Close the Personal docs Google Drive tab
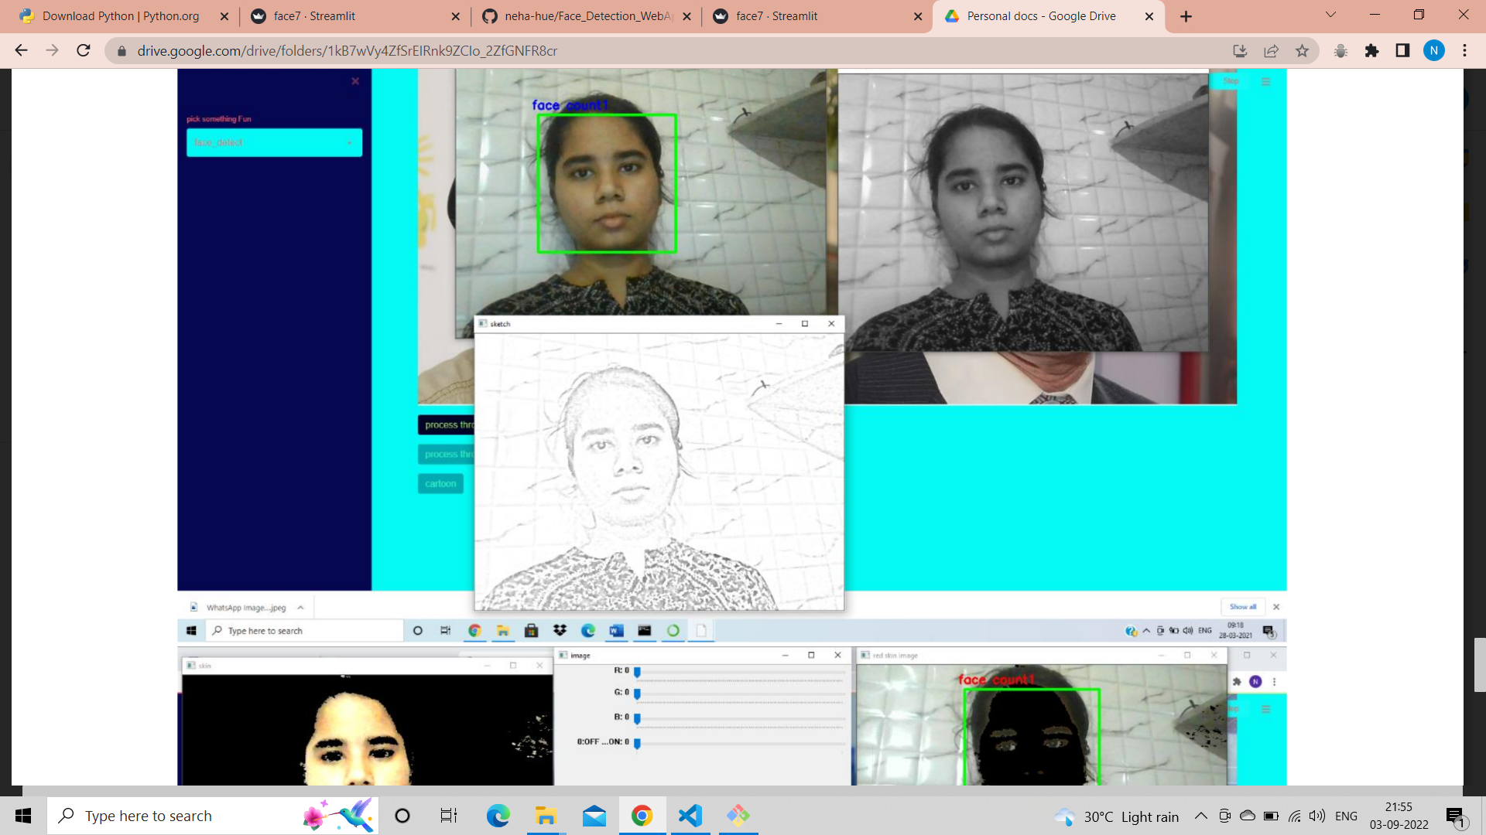The height and width of the screenshot is (835, 1486). pyautogui.click(x=1149, y=16)
